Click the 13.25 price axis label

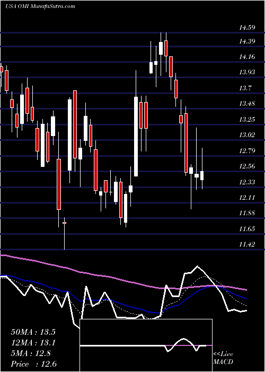pyautogui.click(x=247, y=120)
